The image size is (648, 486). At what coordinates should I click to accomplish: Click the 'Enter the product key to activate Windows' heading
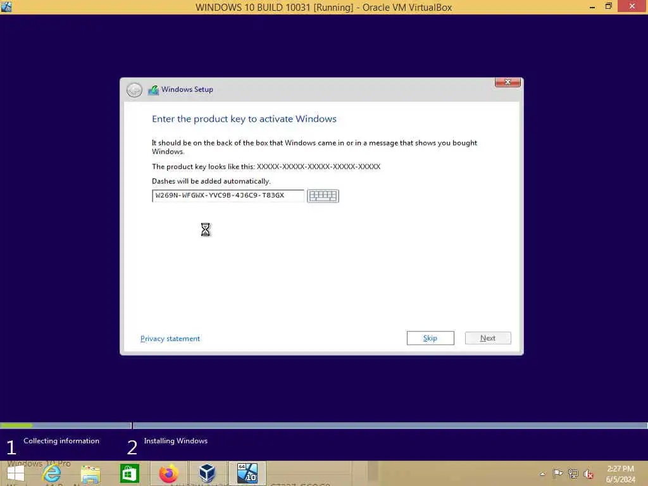(244, 119)
